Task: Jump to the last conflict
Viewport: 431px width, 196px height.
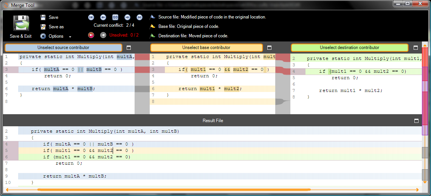Action: tap(140, 17)
